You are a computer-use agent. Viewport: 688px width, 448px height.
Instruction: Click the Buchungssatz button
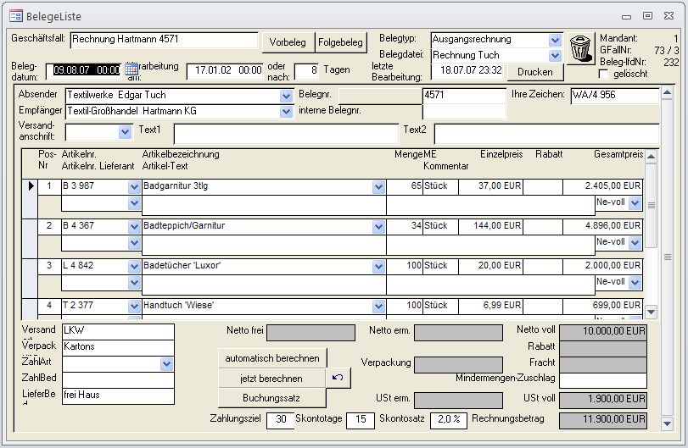(271, 398)
